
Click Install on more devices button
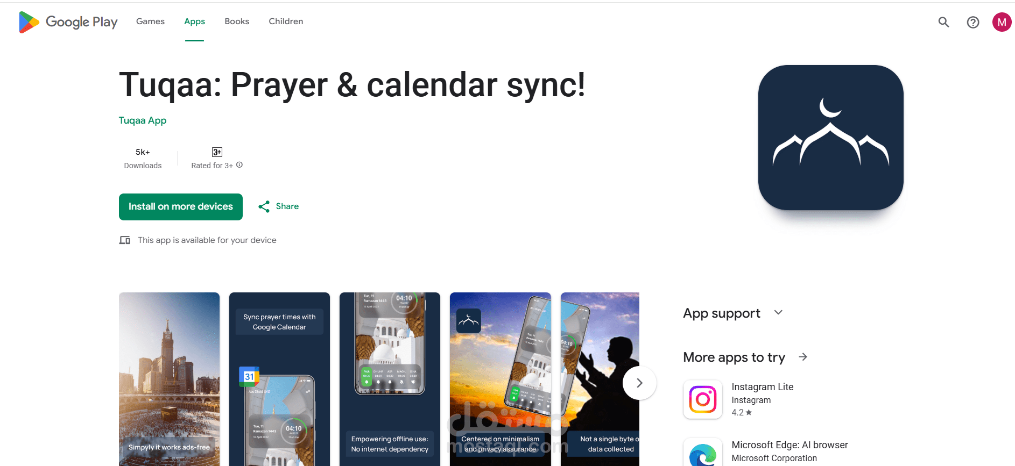[181, 207]
